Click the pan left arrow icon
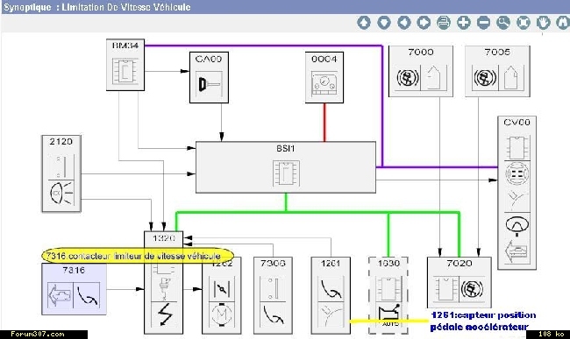This screenshot has height=339, width=570. pyautogui.click(x=404, y=23)
